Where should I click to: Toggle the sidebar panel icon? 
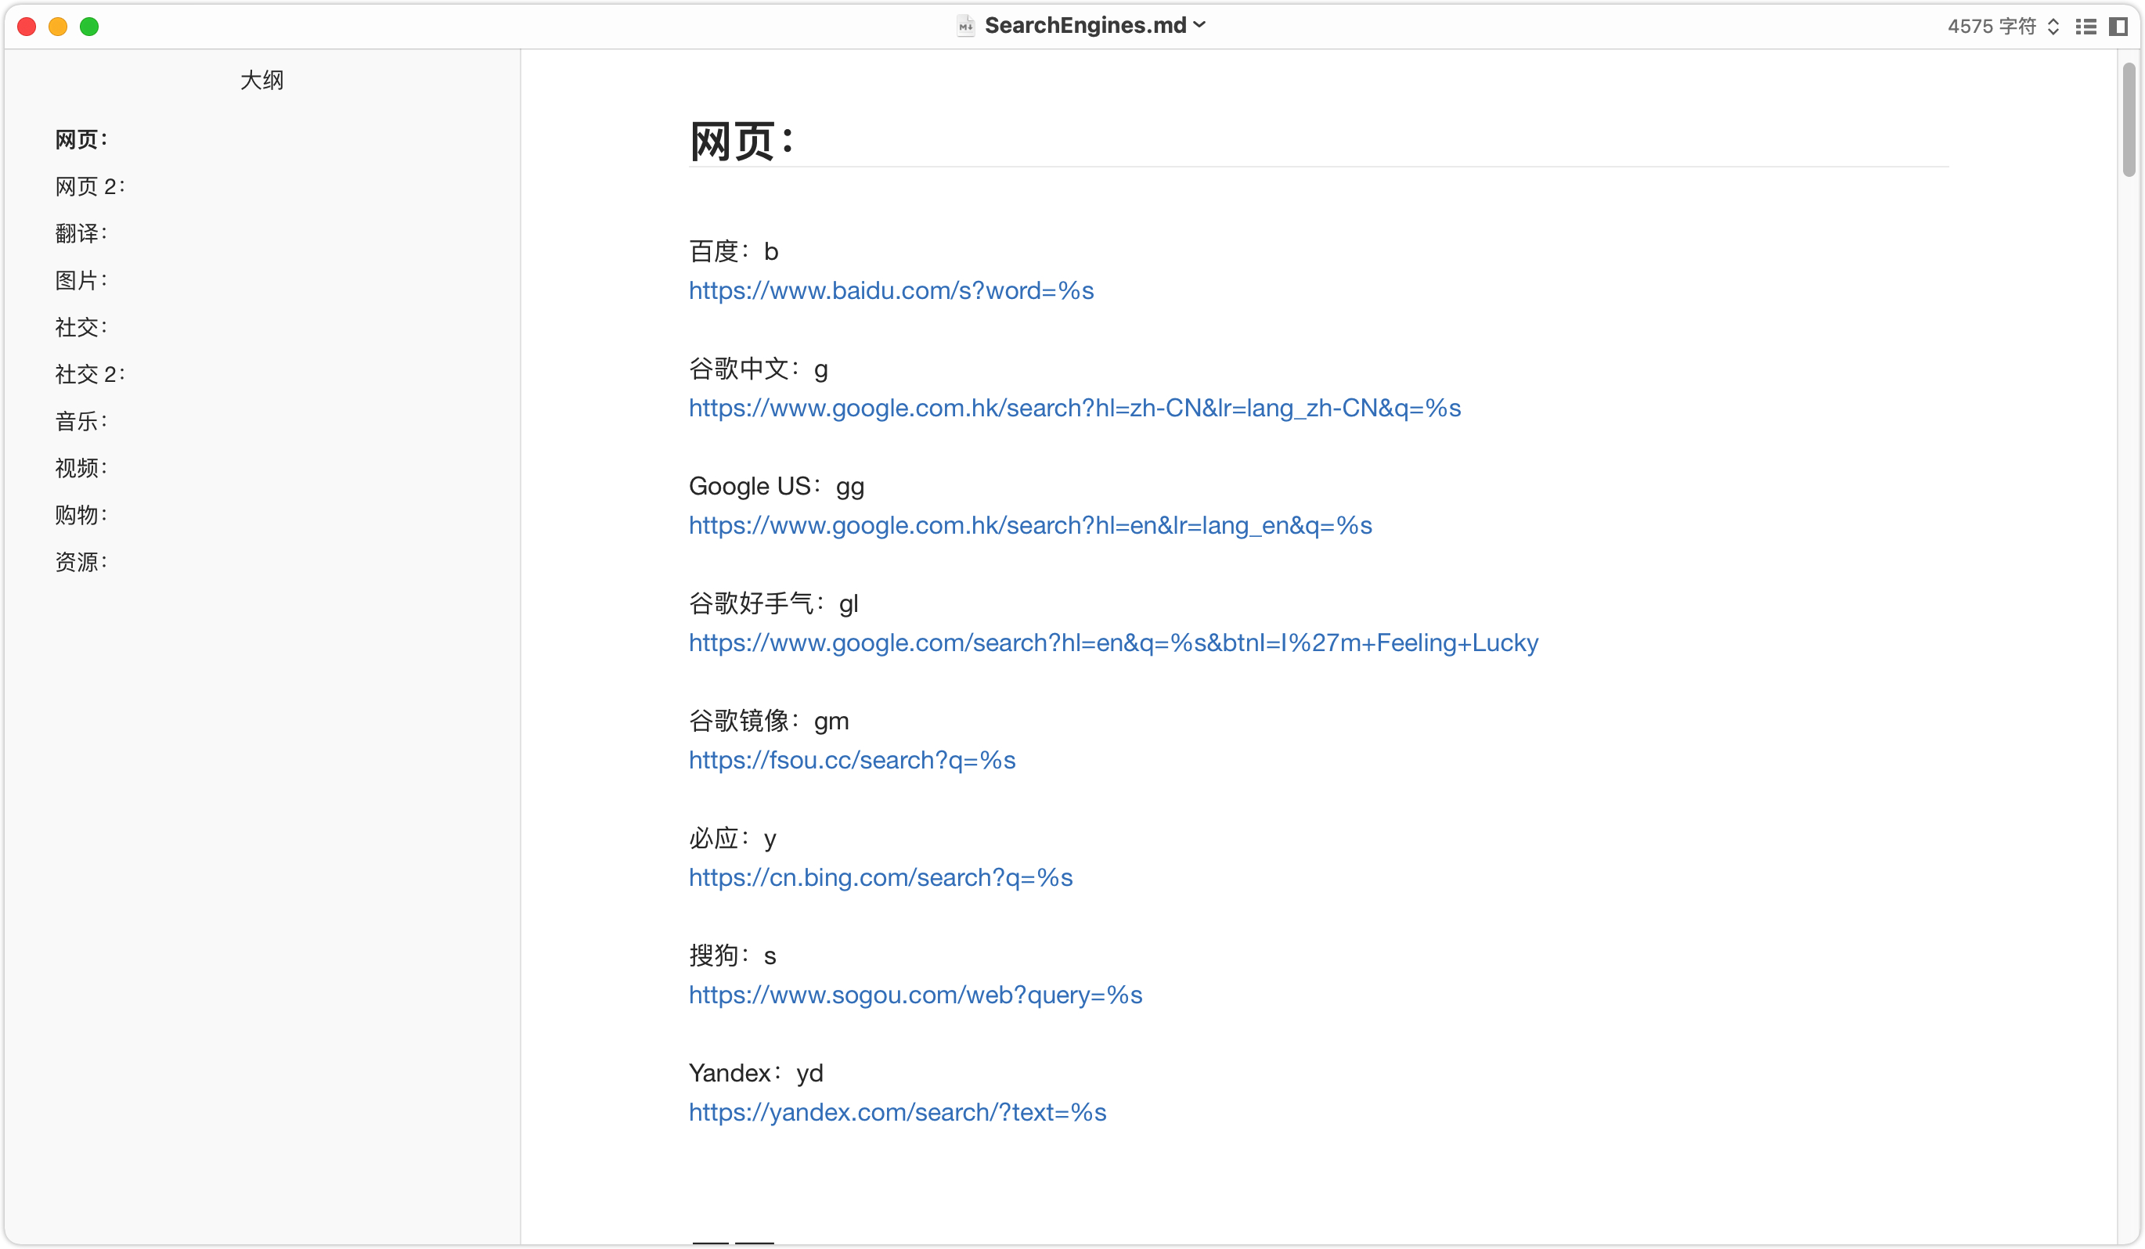(2118, 27)
